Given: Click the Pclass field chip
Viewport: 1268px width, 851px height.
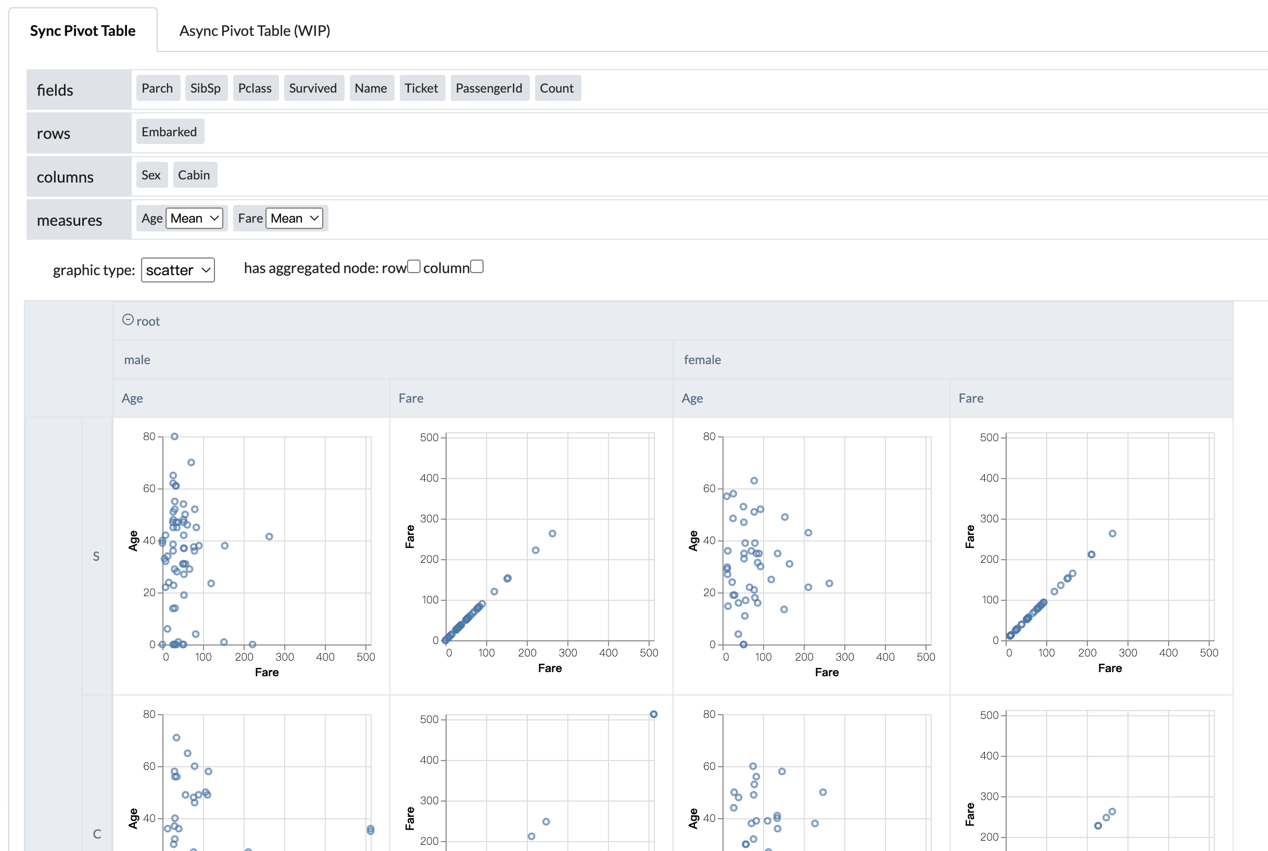Looking at the screenshot, I should [x=255, y=88].
